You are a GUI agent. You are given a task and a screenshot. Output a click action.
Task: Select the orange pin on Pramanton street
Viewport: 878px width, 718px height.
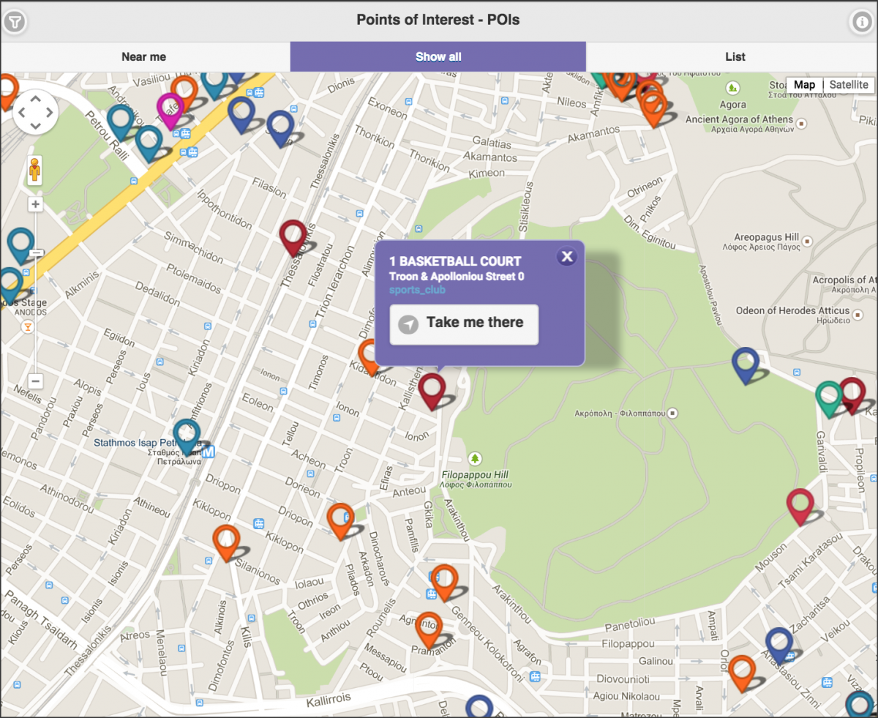pyautogui.click(x=428, y=629)
